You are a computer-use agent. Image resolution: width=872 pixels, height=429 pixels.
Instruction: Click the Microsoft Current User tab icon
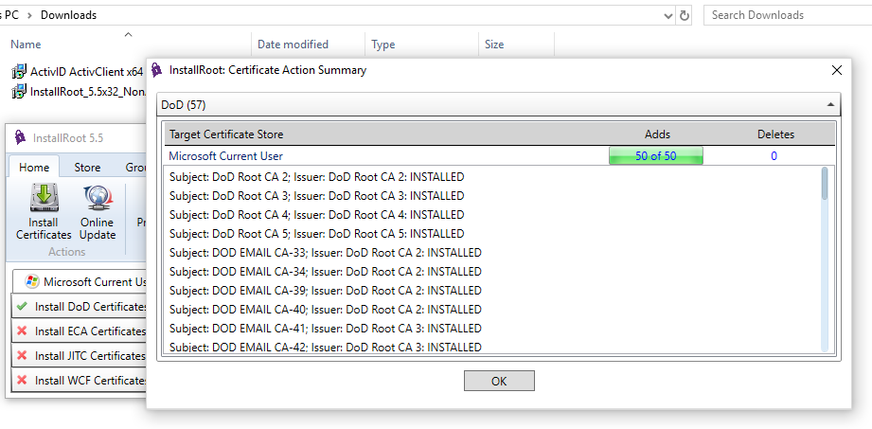click(32, 281)
